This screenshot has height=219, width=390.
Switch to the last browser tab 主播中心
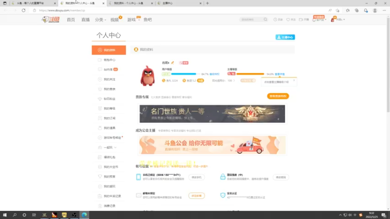(x=179, y=3)
